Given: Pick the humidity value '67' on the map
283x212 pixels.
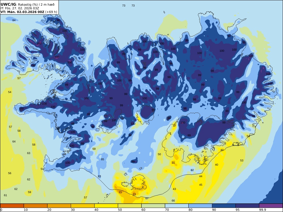Looking at the screenshot, I should [147, 198].
